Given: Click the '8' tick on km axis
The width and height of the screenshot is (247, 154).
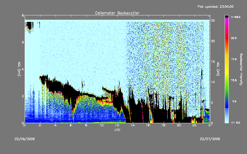Looking at the screenshot, I should pyautogui.click(x=23, y=15).
